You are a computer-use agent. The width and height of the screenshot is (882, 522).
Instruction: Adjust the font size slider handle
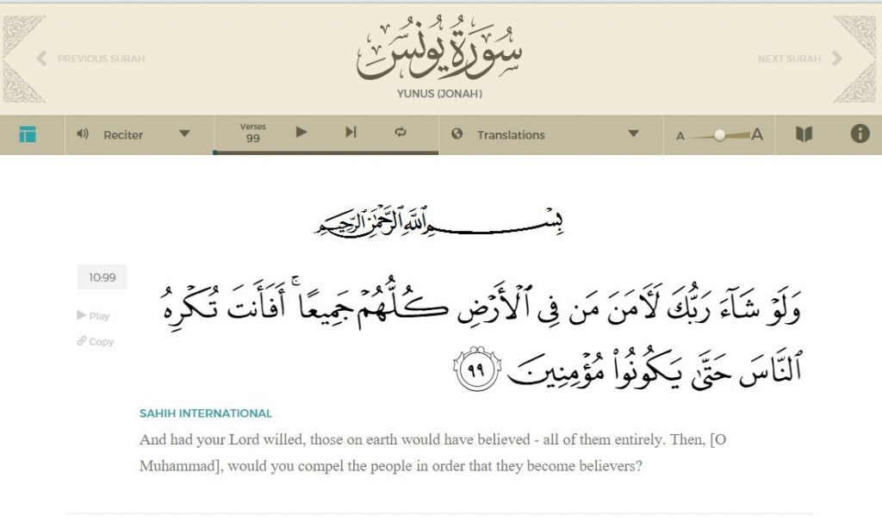tap(719, 135)
